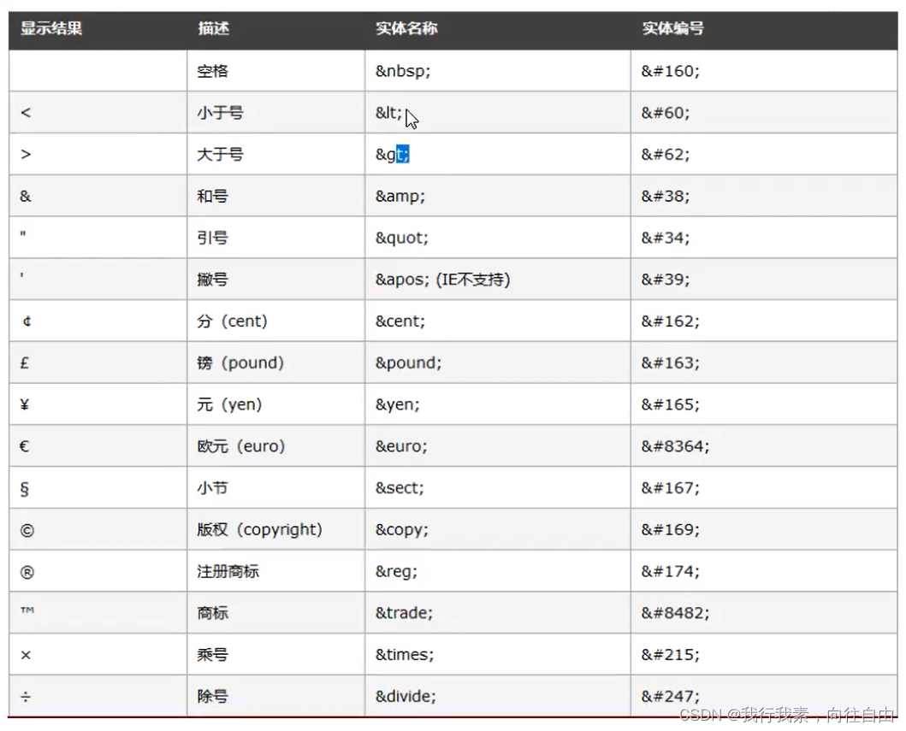Click the &#163; entity number
Screen dimensions: 906x731
coord(670,363)
